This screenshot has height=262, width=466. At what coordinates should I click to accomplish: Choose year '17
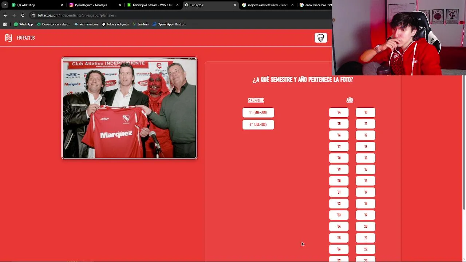(366, 192)
